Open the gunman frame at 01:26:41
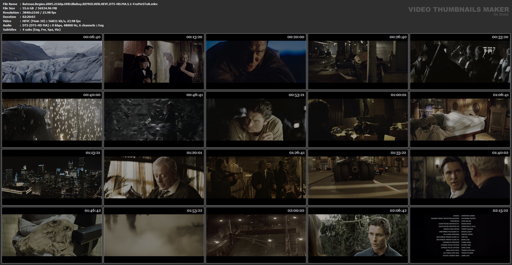Screen dimensions: 512x265 click(256, 177)
